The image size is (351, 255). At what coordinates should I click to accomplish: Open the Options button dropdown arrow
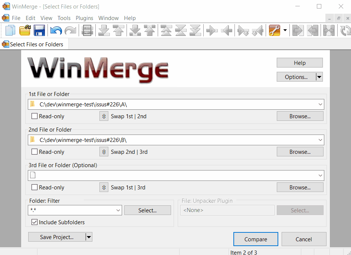(319, 77)
